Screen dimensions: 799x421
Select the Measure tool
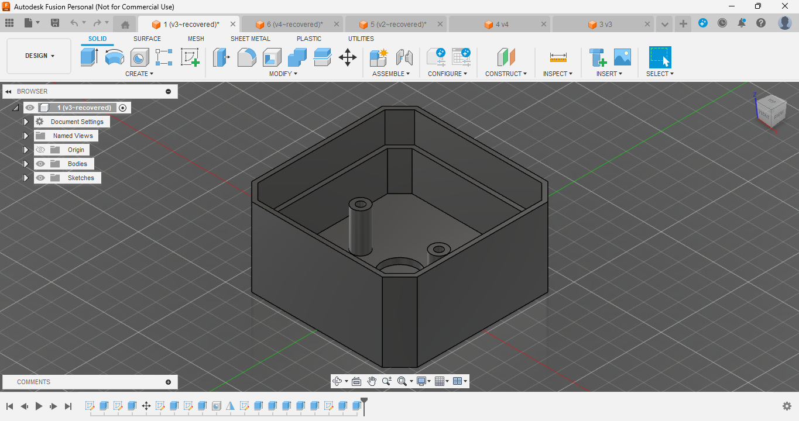click(558, 57)
